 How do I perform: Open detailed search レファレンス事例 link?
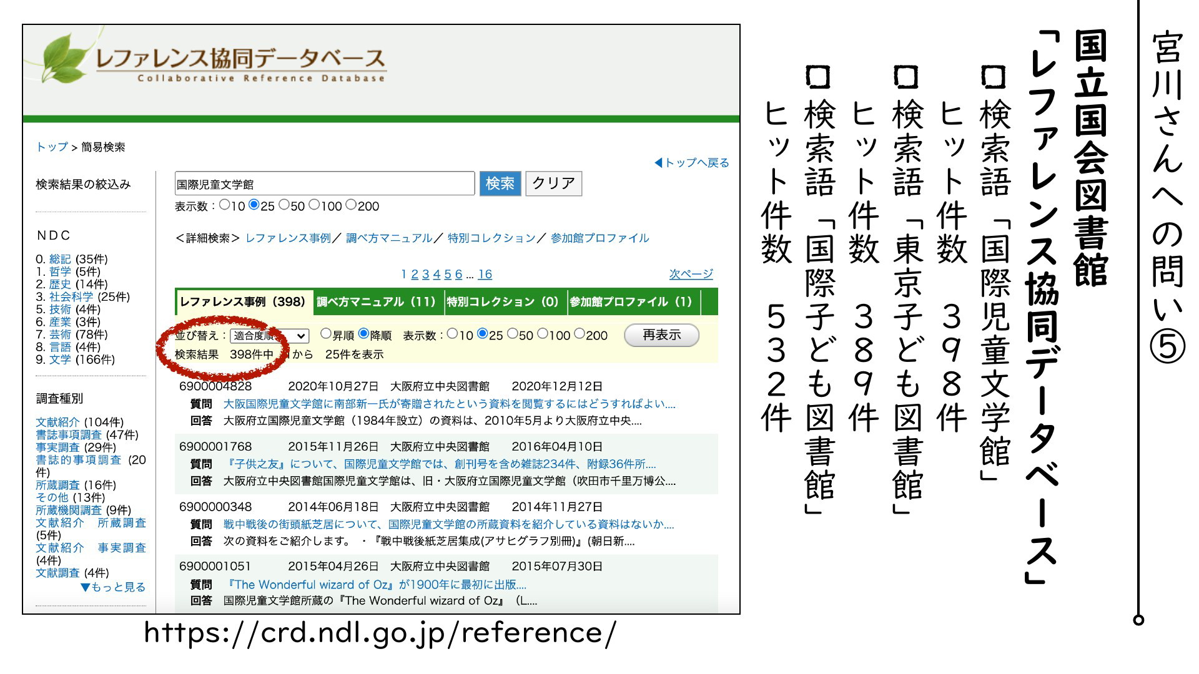pyautogui.click(x=288, y=238)
